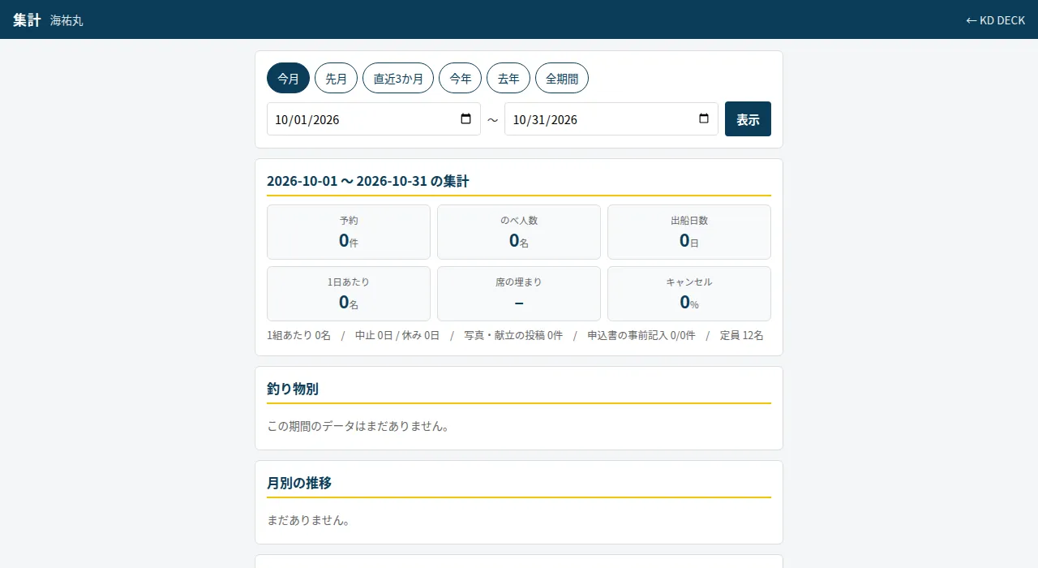Click the 集計 page title

pos(27,20)
